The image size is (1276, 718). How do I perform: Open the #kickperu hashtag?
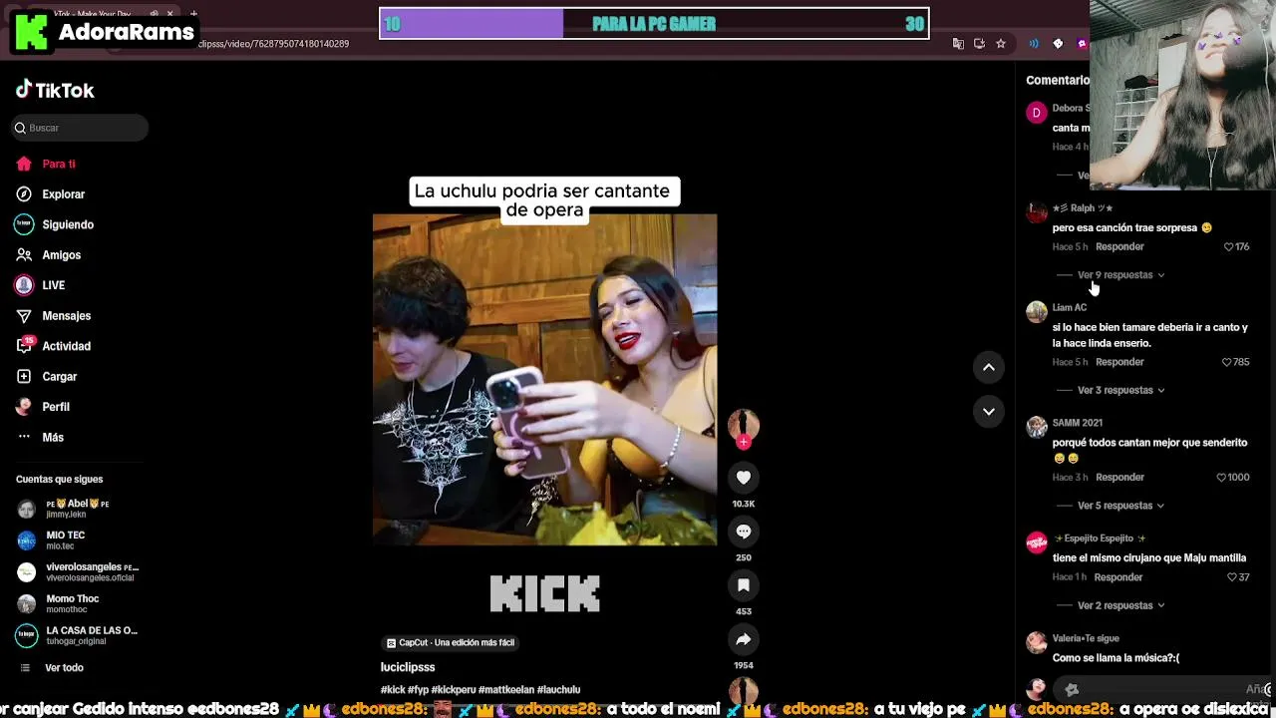point(454,690)
